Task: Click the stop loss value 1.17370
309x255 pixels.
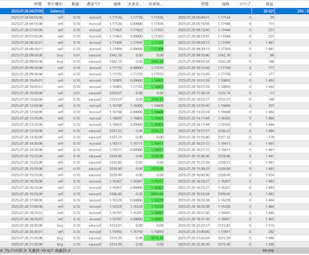Action: pos(136,74)
